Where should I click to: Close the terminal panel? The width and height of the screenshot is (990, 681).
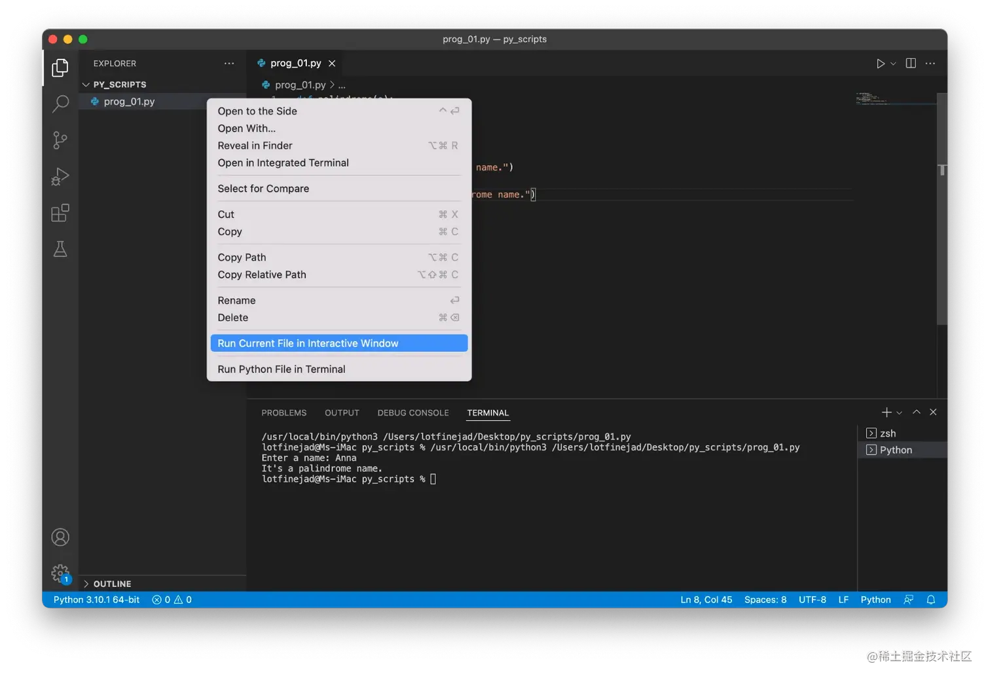(934, 413)
